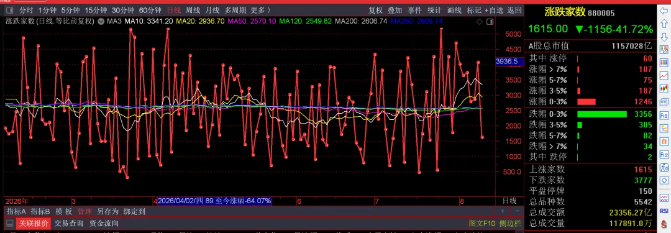Image resolution: width=671 pixels, height=233 pixels.
Task: Zoom in chart with the plus button
Action: coord(503,211)
